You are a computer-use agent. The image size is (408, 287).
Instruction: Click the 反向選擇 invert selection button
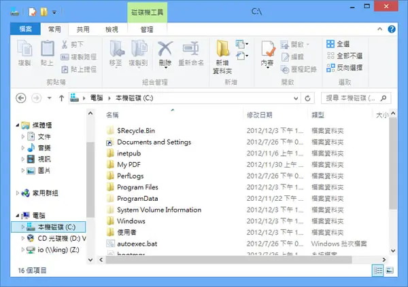[x=345, y=68]
